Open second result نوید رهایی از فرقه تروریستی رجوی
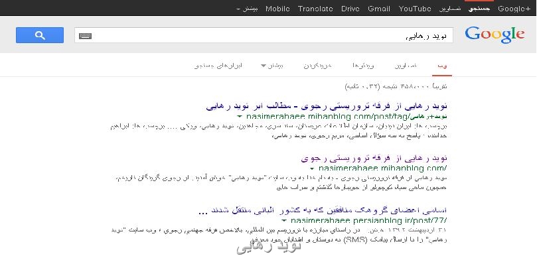The width and height of the screenshot is (537, 262). point(374,159)
